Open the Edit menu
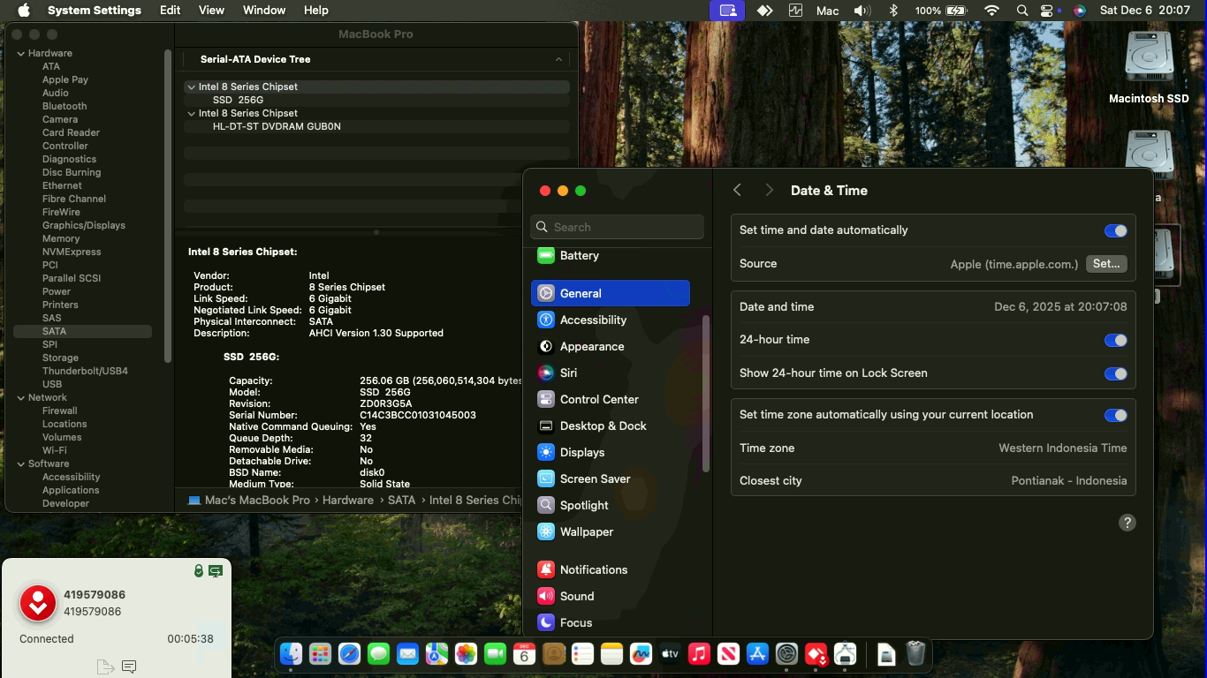The height and width of the screenshot is (678, 1207). click(170, 11)
